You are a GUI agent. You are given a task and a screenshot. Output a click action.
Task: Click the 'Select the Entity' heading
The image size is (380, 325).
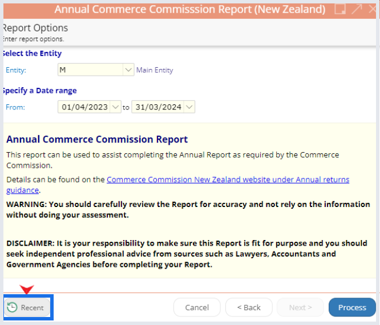coord(32,53)
